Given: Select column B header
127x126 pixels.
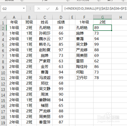Looking at the screenshot, I should coord(29,17).
